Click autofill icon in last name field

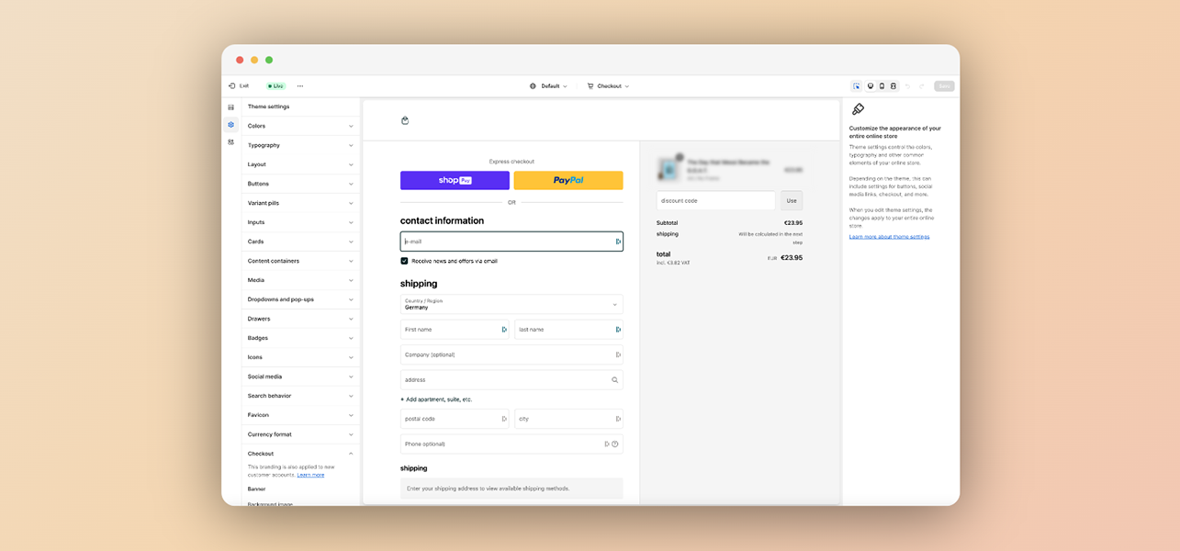click(618, 330)
